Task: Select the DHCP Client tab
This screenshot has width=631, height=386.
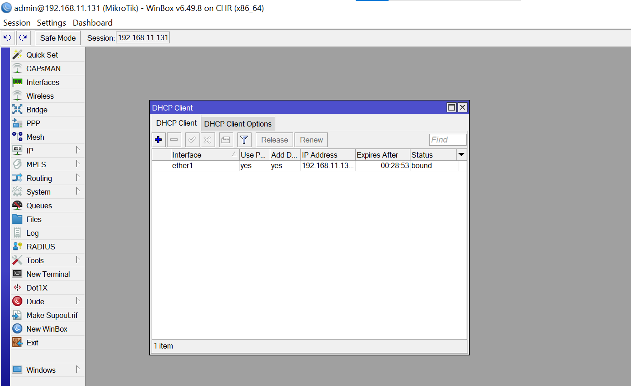Action: coord(176,123)
